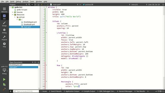Show the 2 Search Results pane
This screenshot has height=93, width=165.
55,91
